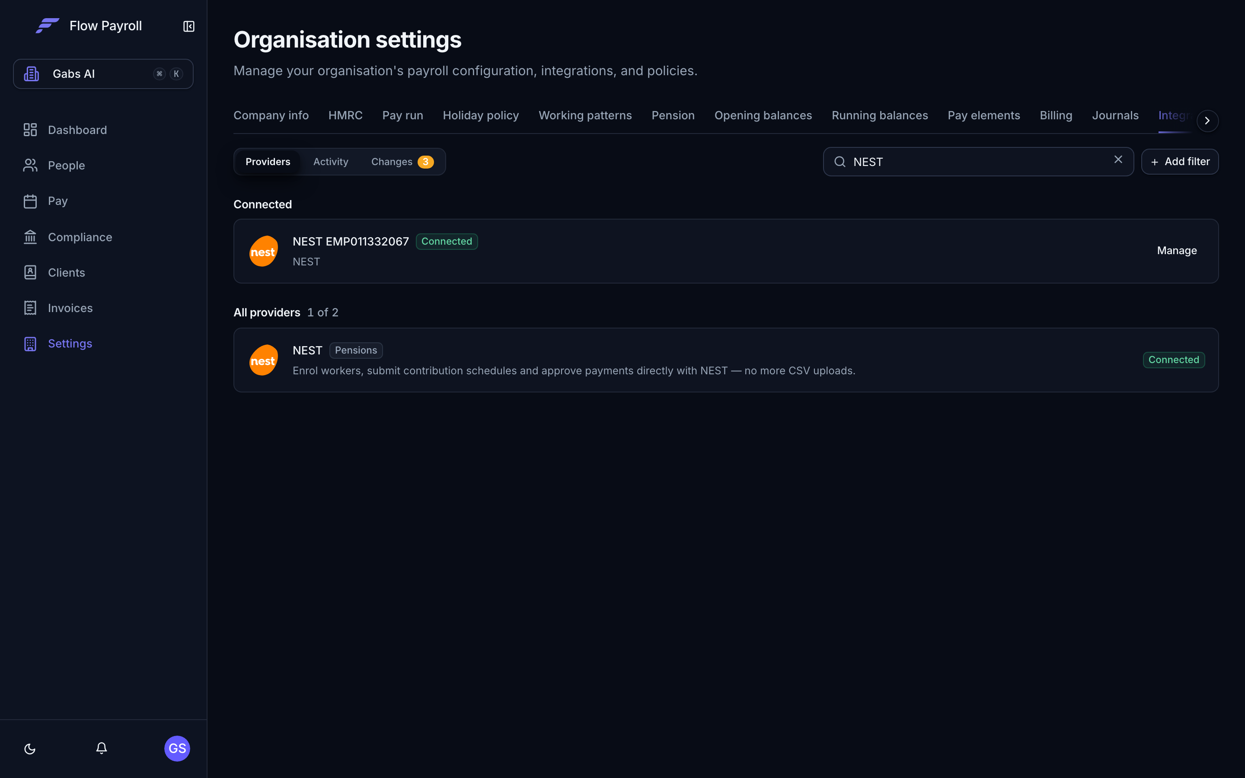The image size is (1245, 778).
Task: Open notifications bell
Action: [101, 748]
